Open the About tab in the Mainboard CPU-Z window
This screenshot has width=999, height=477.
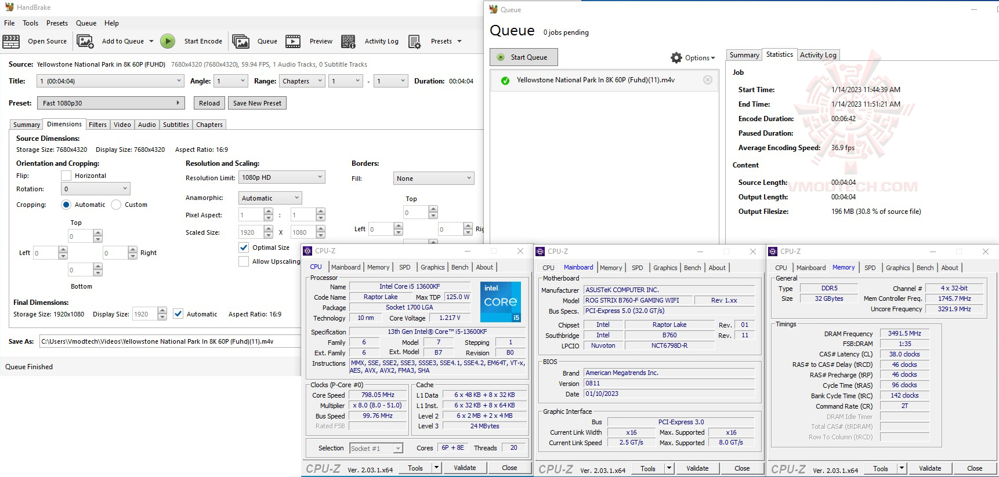click(x=717, y=268)
